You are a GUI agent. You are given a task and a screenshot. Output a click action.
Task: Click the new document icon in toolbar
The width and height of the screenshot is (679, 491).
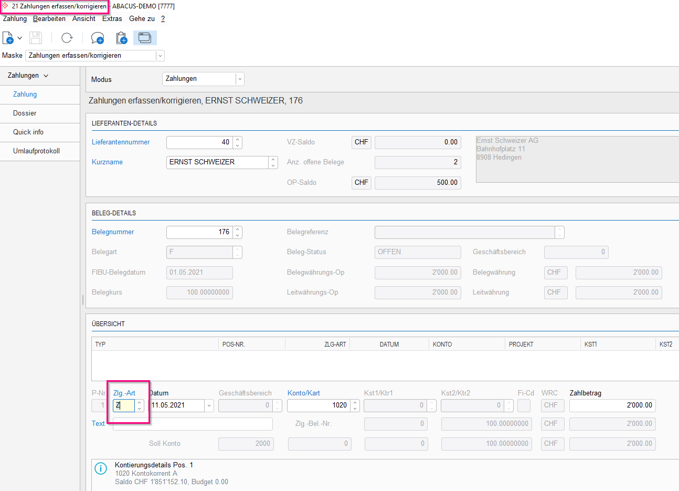point(8,38)
